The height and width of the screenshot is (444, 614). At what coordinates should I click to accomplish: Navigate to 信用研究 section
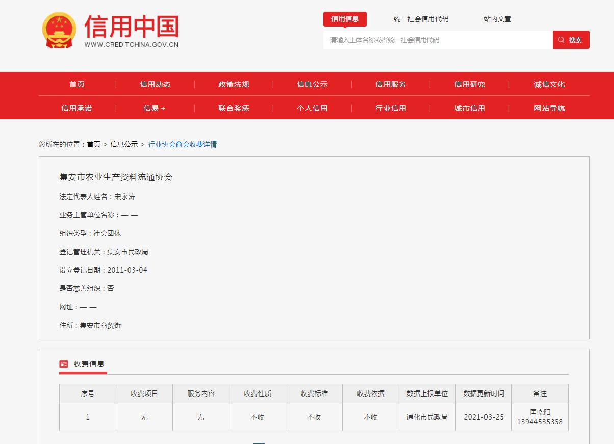pos(470,84)
